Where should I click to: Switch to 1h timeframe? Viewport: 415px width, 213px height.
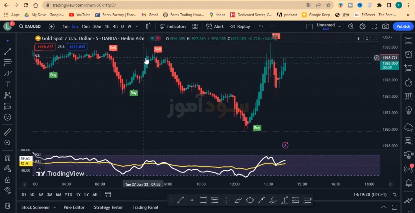coord(107,26)
